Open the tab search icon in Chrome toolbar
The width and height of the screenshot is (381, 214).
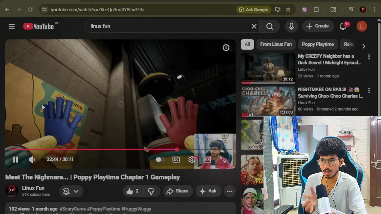pos(333,10)
